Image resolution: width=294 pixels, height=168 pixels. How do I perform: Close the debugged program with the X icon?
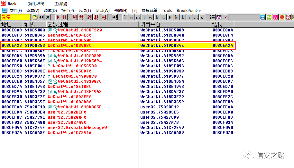tap(48, 17)
